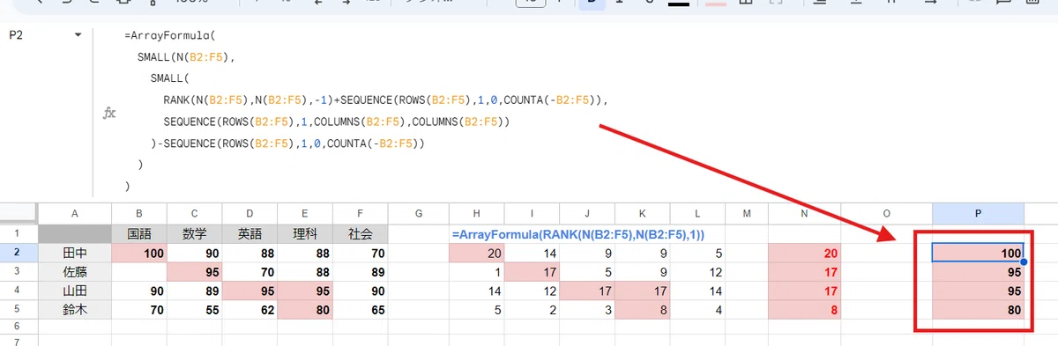Click the 英語 header cell
The width and height of the screenshot is (1058, 346).
pos(250,234)
